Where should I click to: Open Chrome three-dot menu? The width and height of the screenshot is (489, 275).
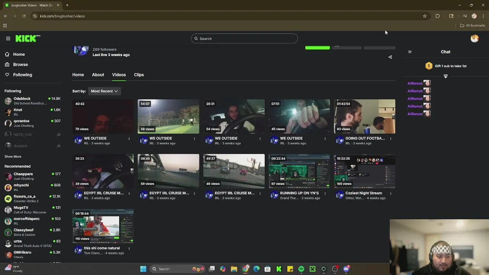click(x=484, y=16)
